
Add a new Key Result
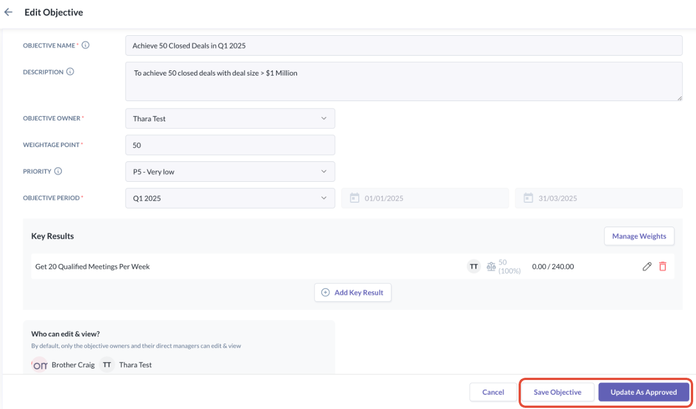pyautogui.click(x=353, y=293)
